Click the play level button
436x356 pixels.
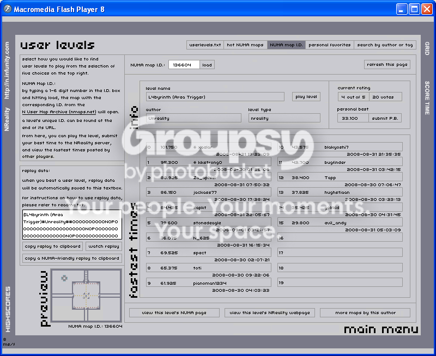point(306,97)
